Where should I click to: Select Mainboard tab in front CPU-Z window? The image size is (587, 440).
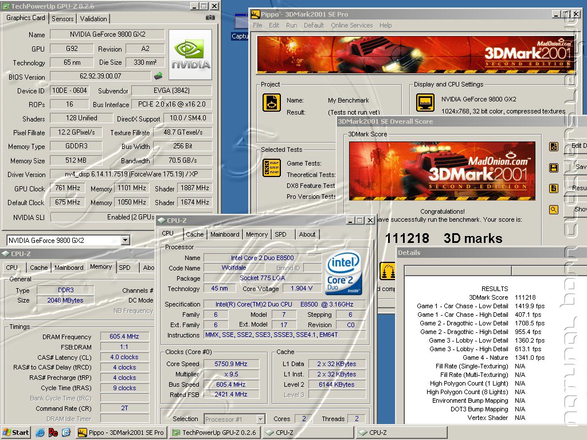[225, 234]
